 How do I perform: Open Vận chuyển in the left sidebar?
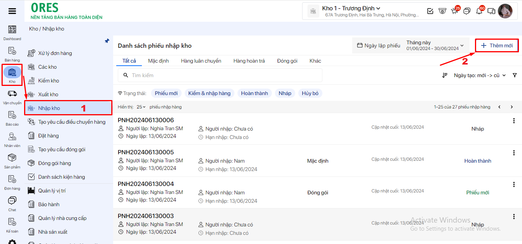point(12,97)
